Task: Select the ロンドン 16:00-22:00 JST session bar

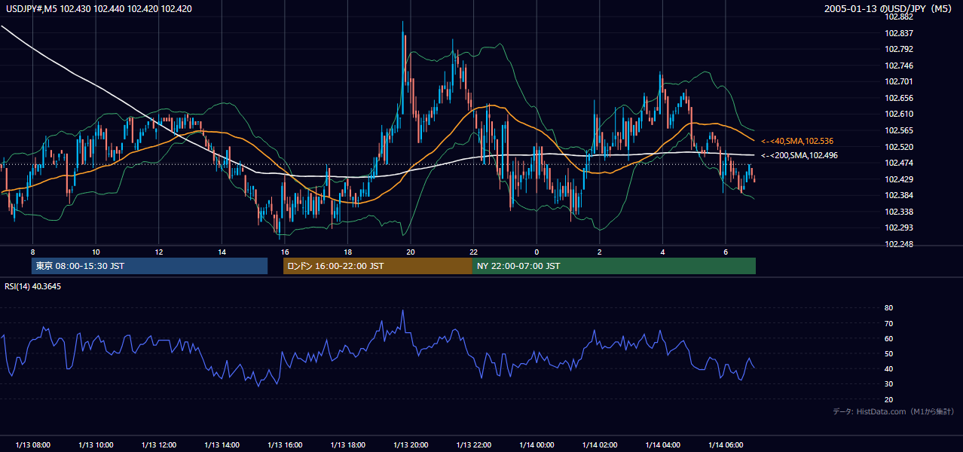Action: (x=378, y=266)
